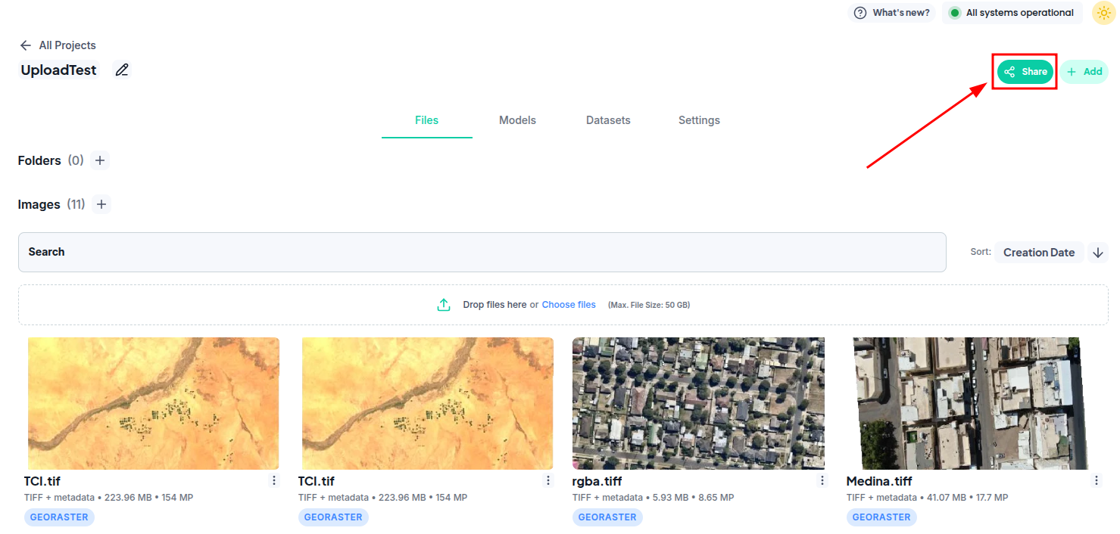1120x534 pixels.
Task: Click the All Projects link
Action: [x=67, y=45]
